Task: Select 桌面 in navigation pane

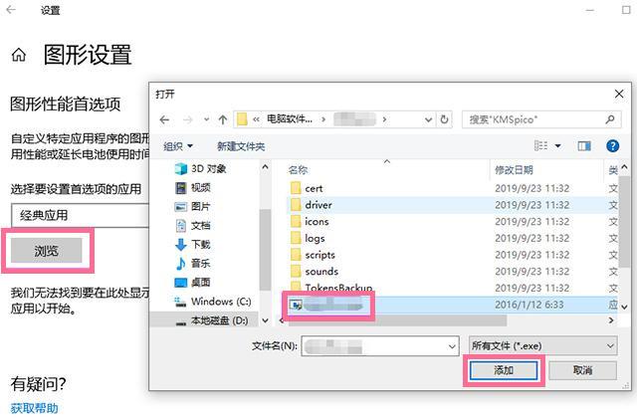Action: point(192,282)
